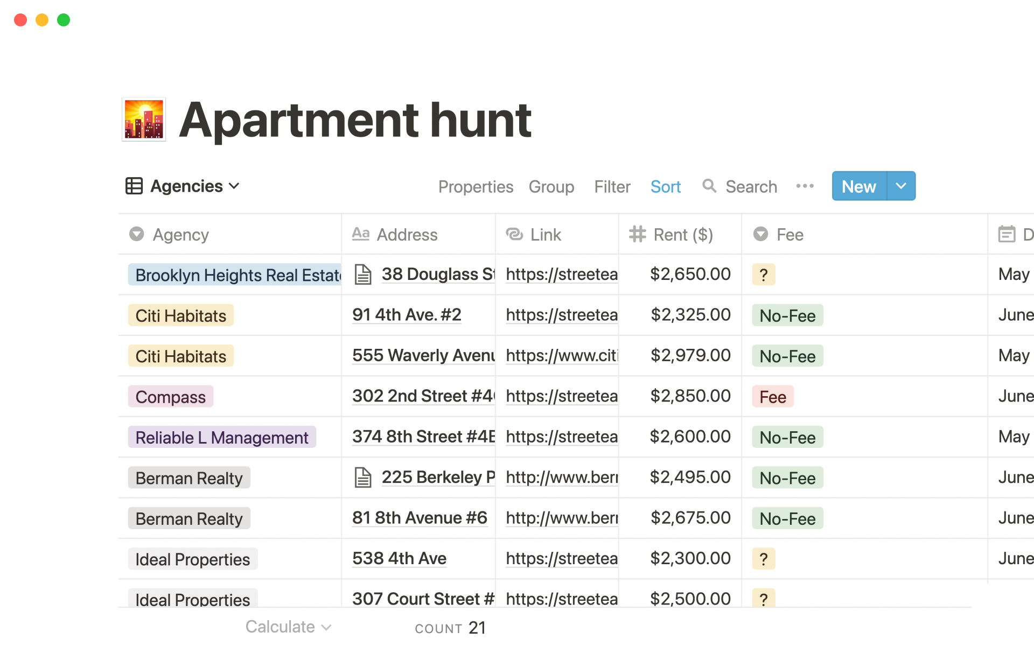The width and height of the screenshot is (1034, 646).
Task: Click the table view icon beside Agencies
Action: coord(134,186)
